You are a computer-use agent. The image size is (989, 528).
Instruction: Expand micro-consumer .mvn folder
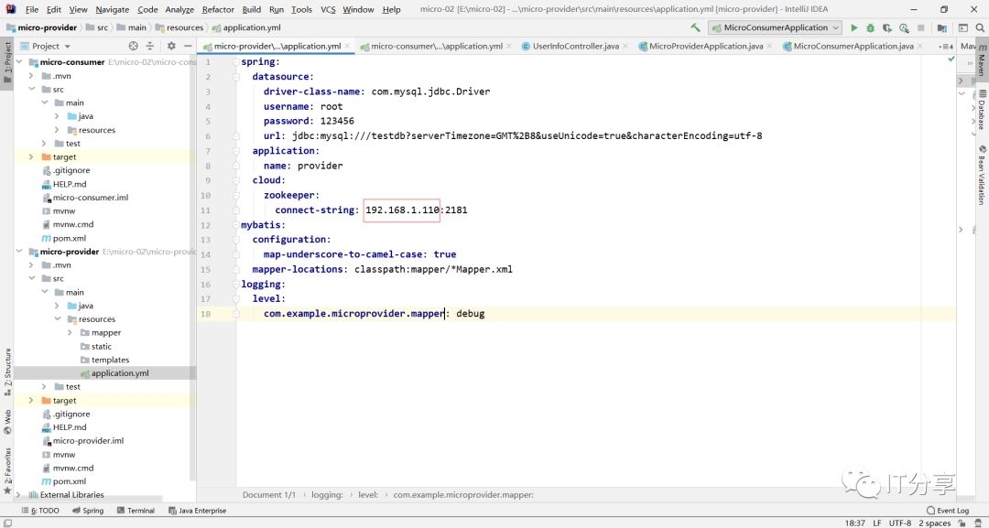click(31, 76)
